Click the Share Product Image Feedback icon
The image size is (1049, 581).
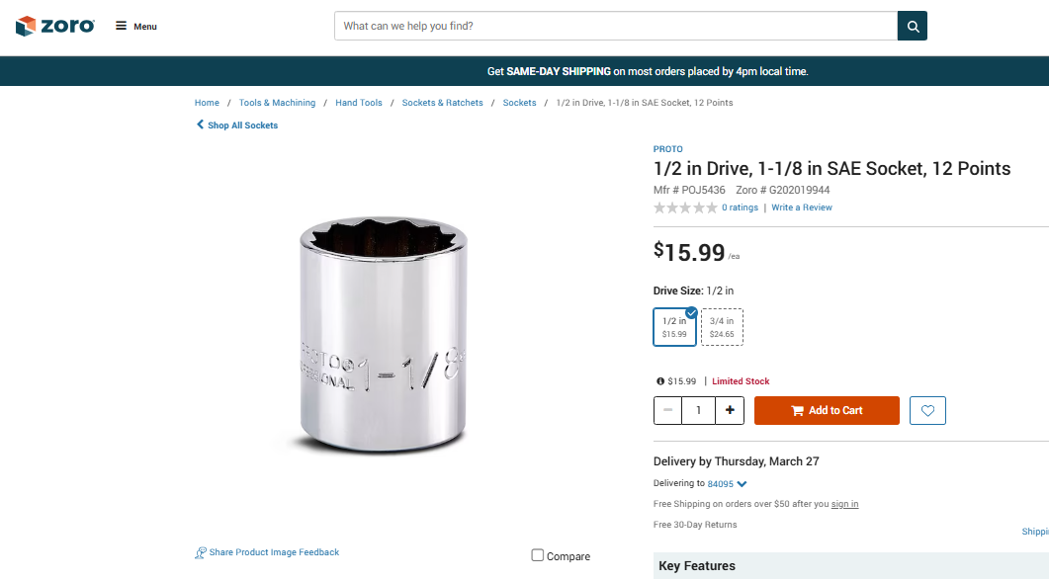(201, 553)
